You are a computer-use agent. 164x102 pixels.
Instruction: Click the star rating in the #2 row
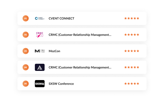132,35
